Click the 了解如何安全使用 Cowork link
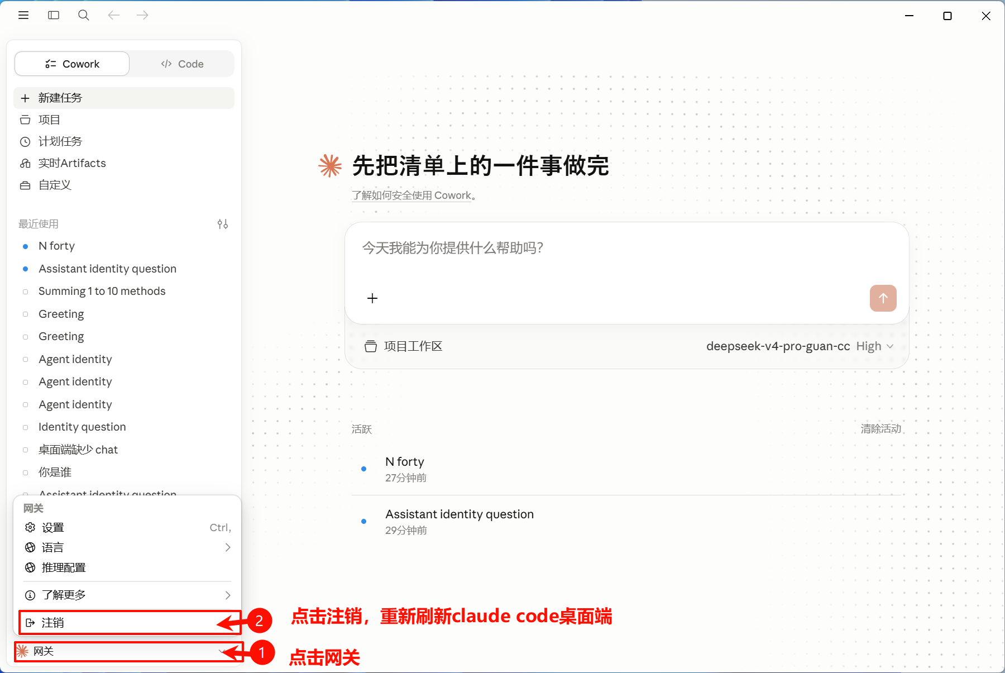Viewport: 1005px width, 673px height. pos(411,195)
